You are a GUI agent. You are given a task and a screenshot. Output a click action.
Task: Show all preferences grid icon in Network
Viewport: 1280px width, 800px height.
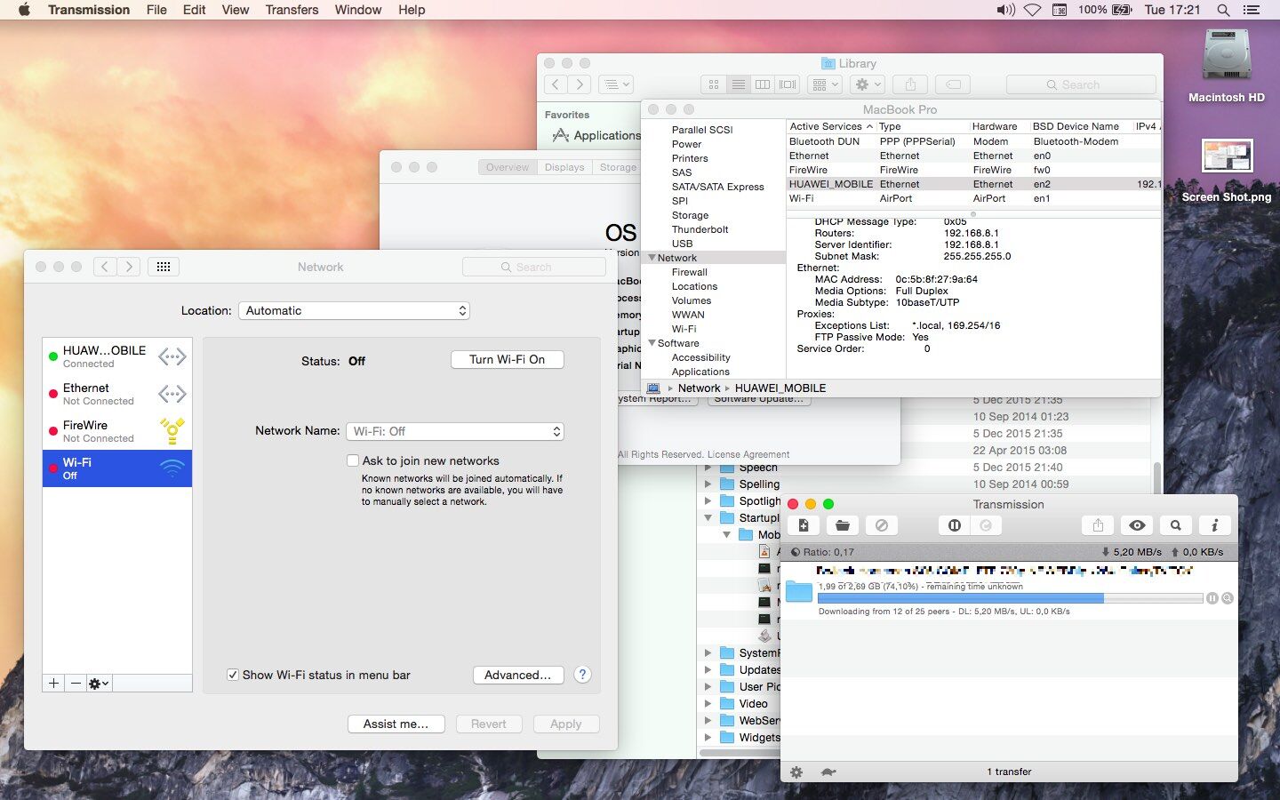(x=164, y=267)
